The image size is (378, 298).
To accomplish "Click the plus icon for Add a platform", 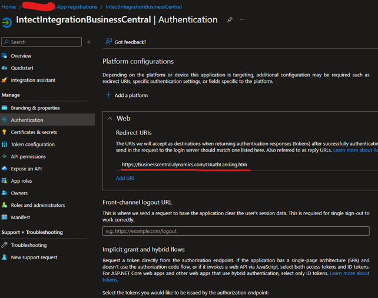I will pyautogui.click(x=108, y=95).
